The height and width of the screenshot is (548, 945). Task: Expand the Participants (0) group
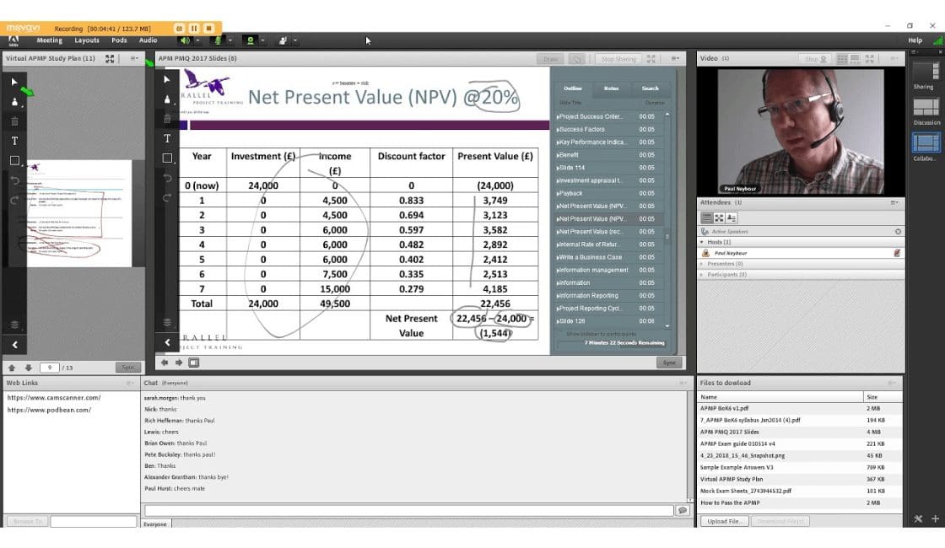704,275
